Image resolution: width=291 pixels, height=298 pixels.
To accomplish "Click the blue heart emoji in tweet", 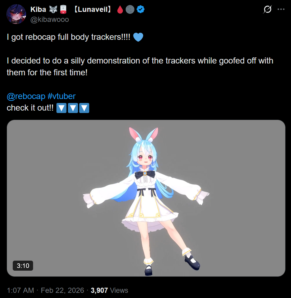I will pyautogui.click(x=138, y=37).
